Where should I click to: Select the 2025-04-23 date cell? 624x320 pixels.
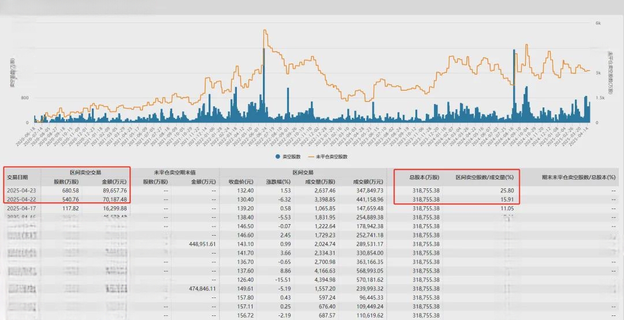(x=21, y=191)
